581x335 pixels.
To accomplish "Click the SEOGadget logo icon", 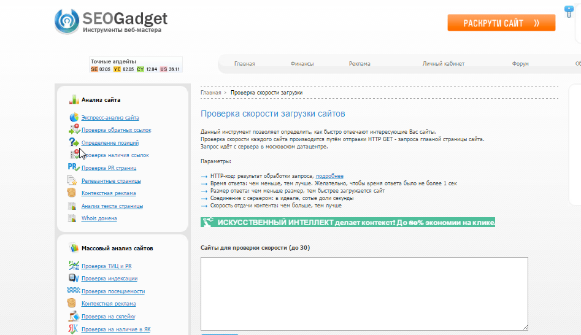I will coord(67,21).
